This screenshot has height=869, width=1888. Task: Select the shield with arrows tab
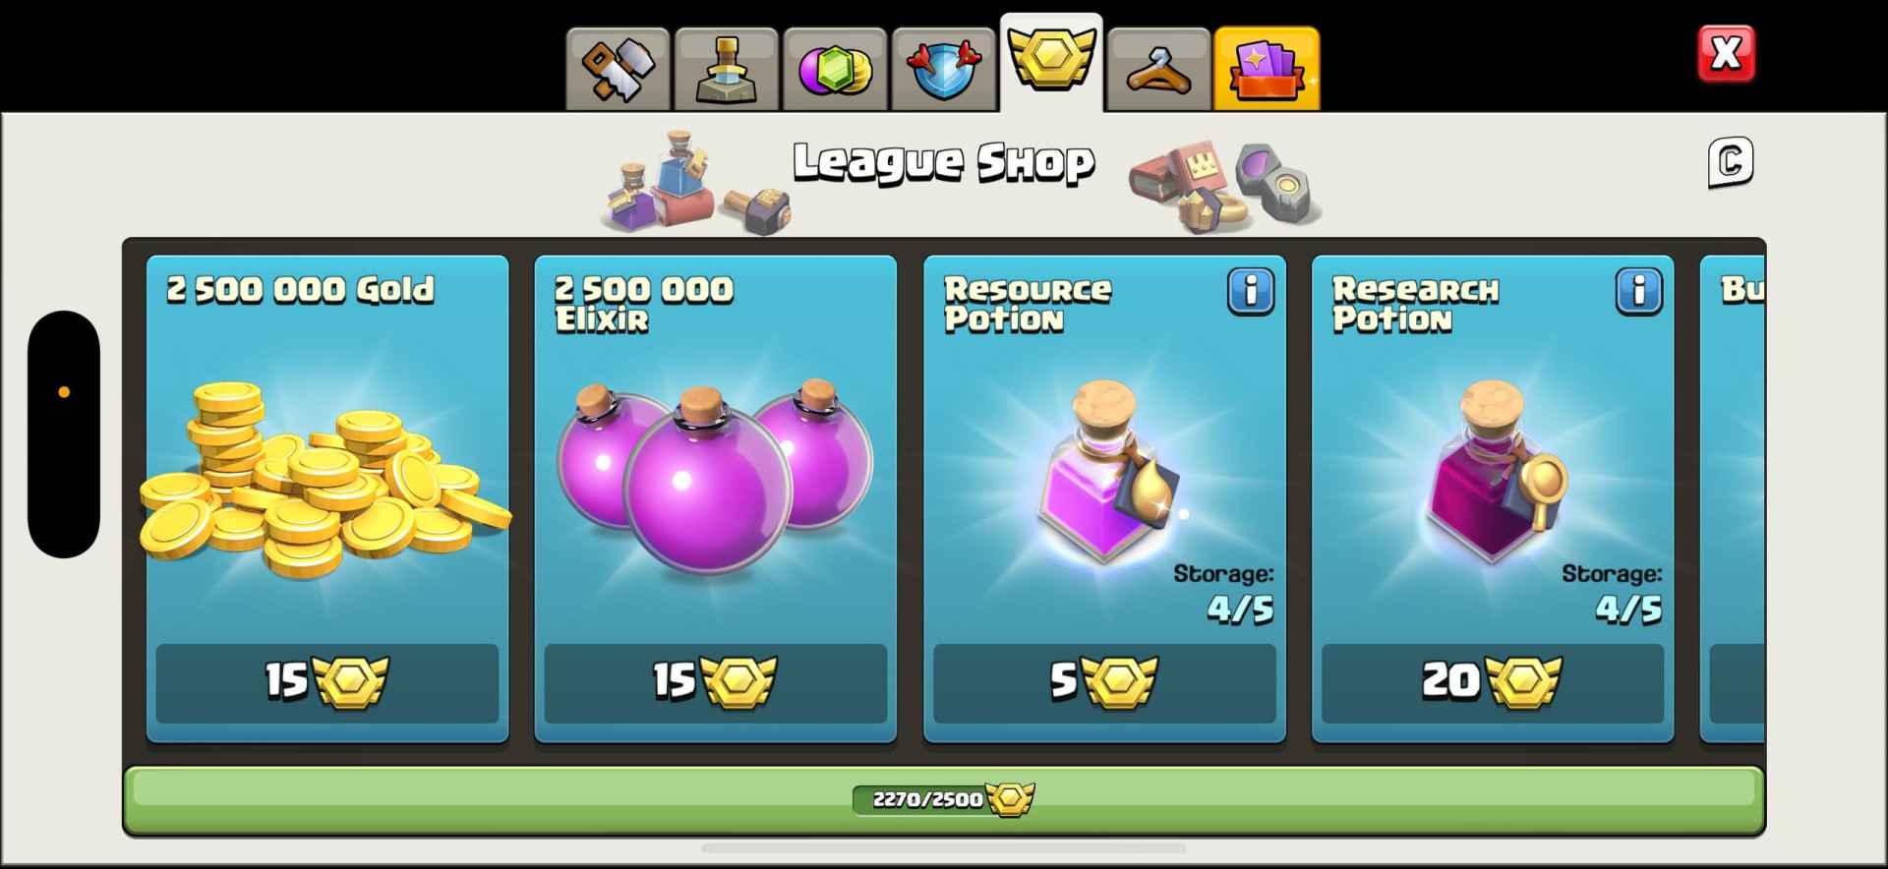point(943,68)
